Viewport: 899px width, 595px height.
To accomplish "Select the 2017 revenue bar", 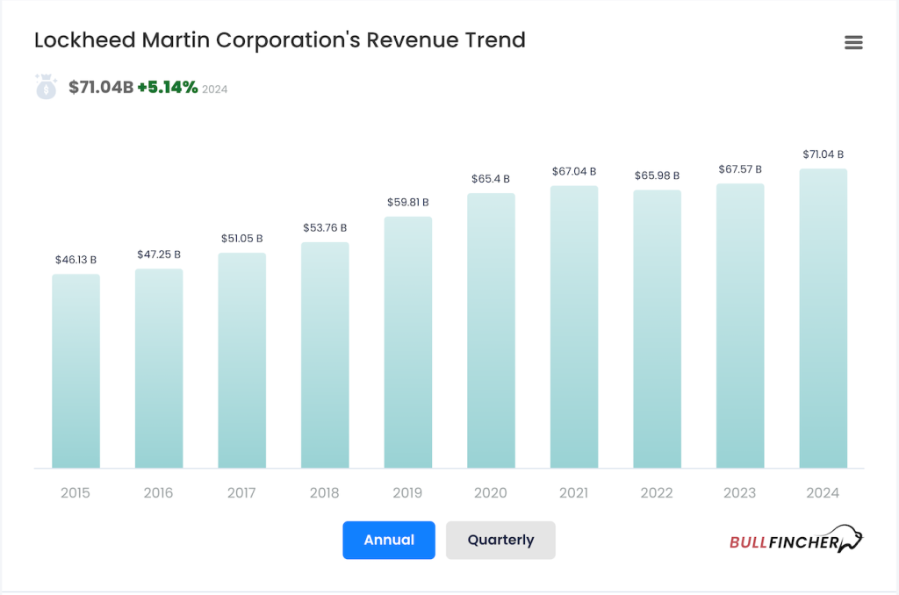I will pyautogui.click(x=242, y=361).
